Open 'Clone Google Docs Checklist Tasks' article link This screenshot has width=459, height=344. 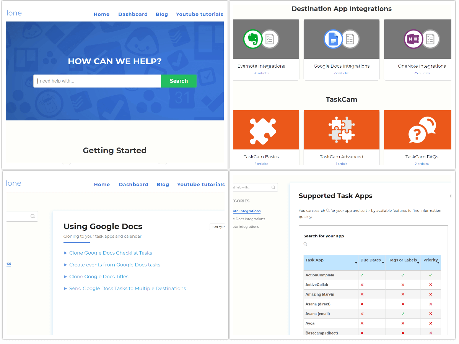tap(111, 253)
